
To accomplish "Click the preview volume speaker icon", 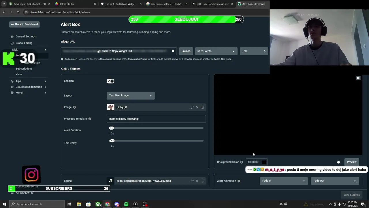I will [x=338, y=162].
